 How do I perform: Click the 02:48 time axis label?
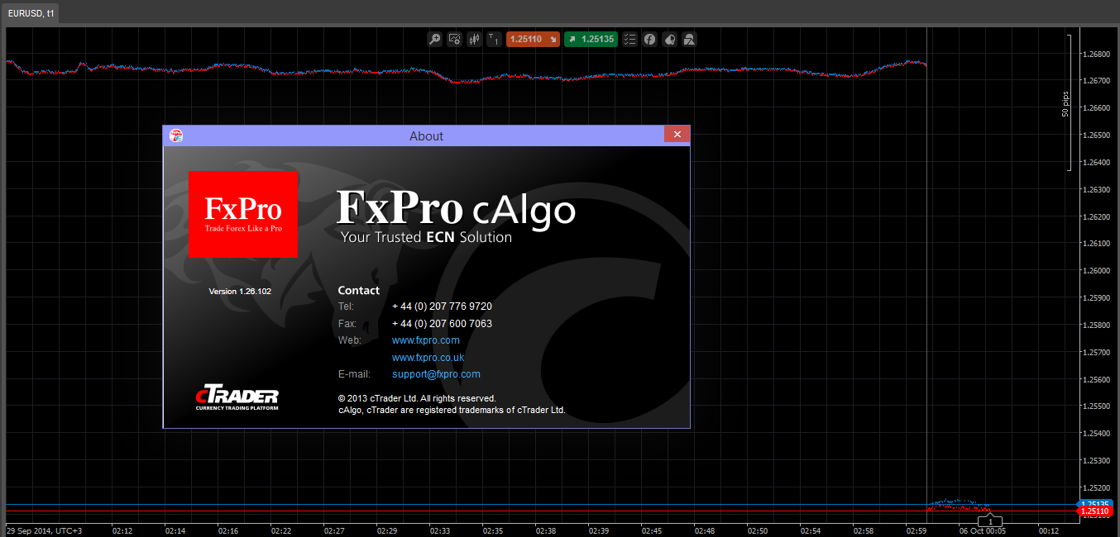[x=706, y=531]
